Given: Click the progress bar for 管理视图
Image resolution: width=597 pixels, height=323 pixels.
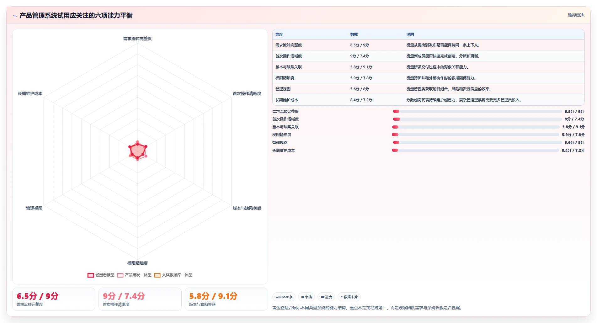Looking at the screenshot, I should point(477,142).
